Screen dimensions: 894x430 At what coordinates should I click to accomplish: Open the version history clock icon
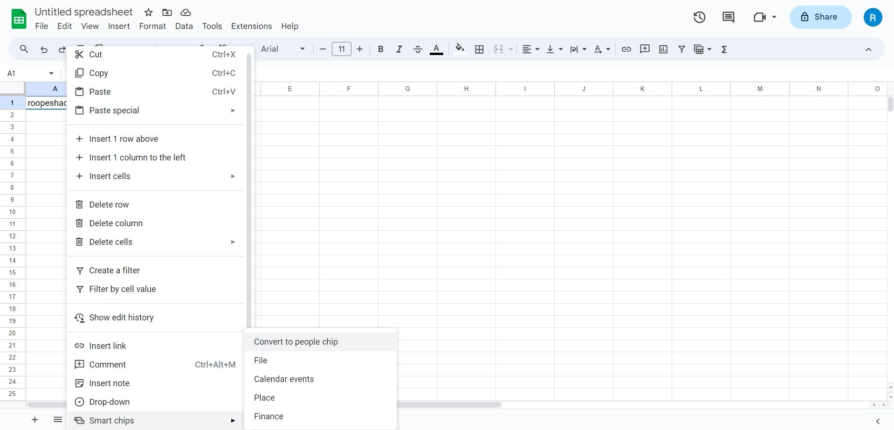tap(699, 17)
